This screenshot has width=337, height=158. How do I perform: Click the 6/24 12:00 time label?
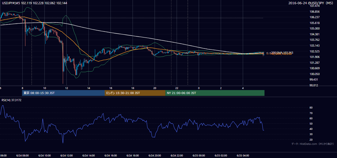click(66, 155)
